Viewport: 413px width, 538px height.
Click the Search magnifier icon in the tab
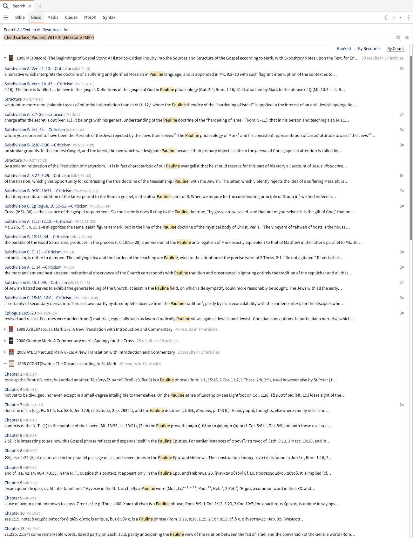6,6
